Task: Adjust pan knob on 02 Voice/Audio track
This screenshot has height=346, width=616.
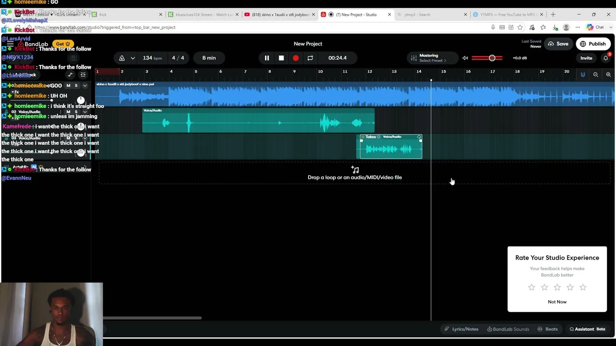Action: 81,126
